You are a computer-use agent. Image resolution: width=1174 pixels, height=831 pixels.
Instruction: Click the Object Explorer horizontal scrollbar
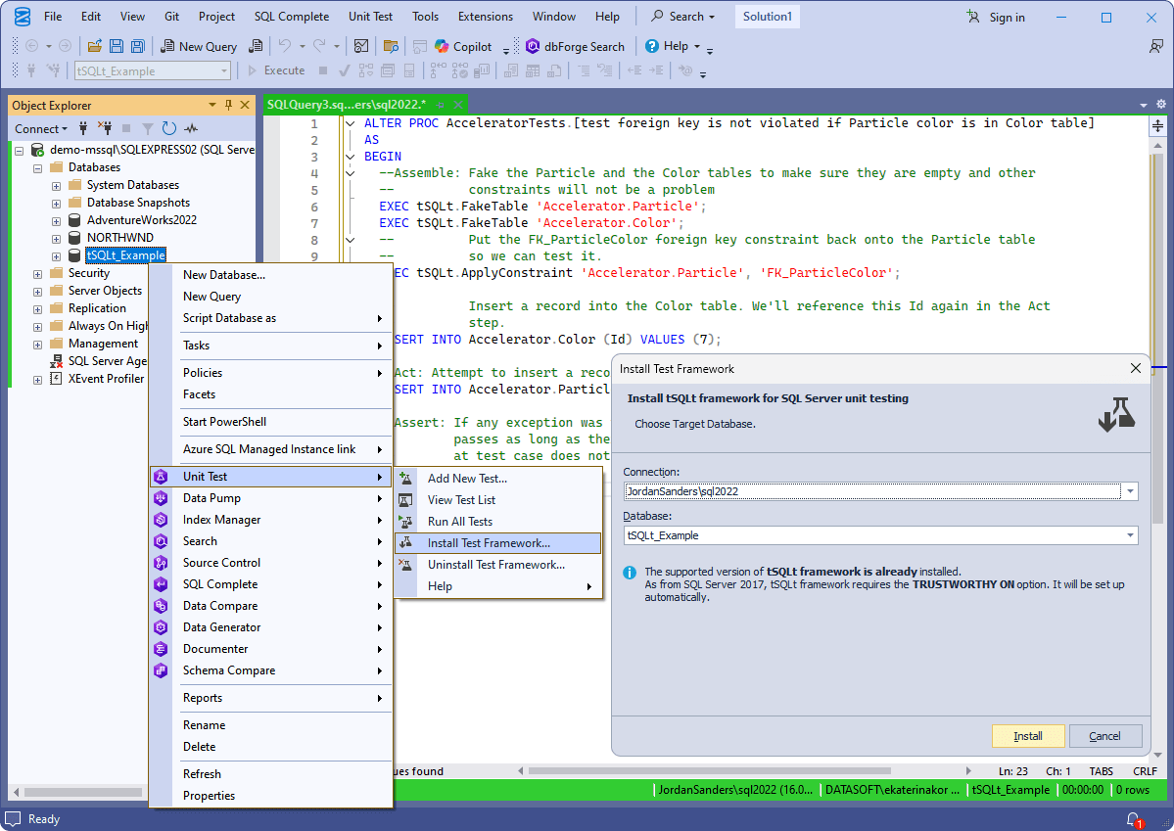point(82,792)
